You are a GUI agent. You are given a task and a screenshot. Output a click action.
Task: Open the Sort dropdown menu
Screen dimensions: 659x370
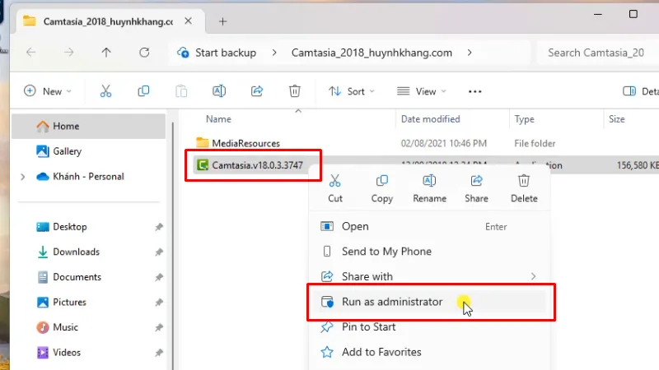(x=352, y=91)
